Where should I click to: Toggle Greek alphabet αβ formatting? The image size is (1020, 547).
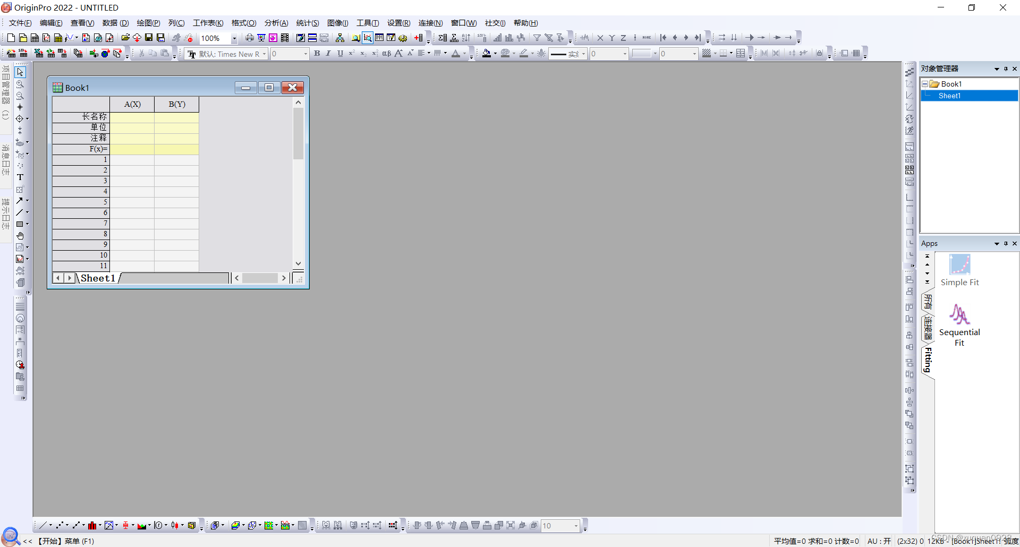coord(387,53)
